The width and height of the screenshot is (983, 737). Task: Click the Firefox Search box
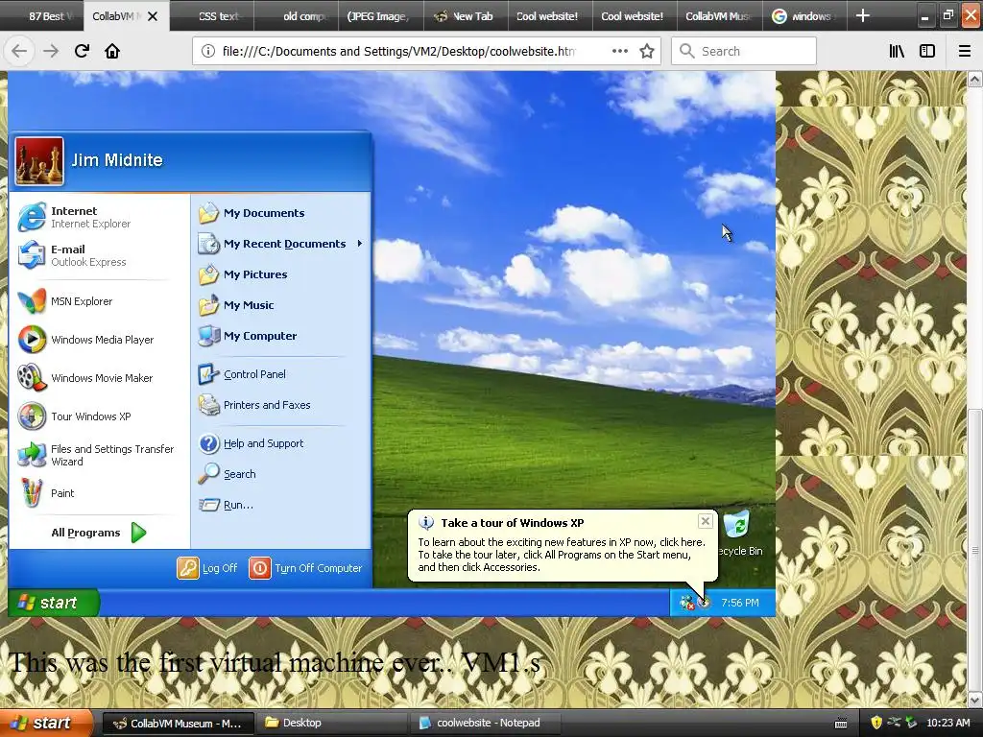744,52
